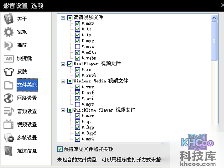Image resolution: width=224 pixels, height=168 pixels.
Task: Select the QuickTime Player 视频文件 tree label
Action: 104,110
